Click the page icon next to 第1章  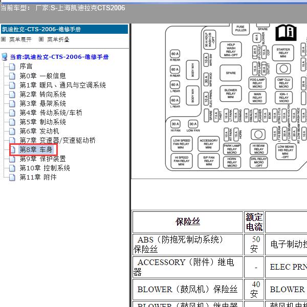coord(12,85)
